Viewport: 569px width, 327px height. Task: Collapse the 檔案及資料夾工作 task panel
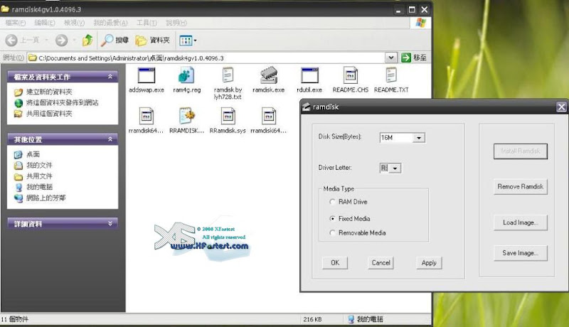coord(110,77)
